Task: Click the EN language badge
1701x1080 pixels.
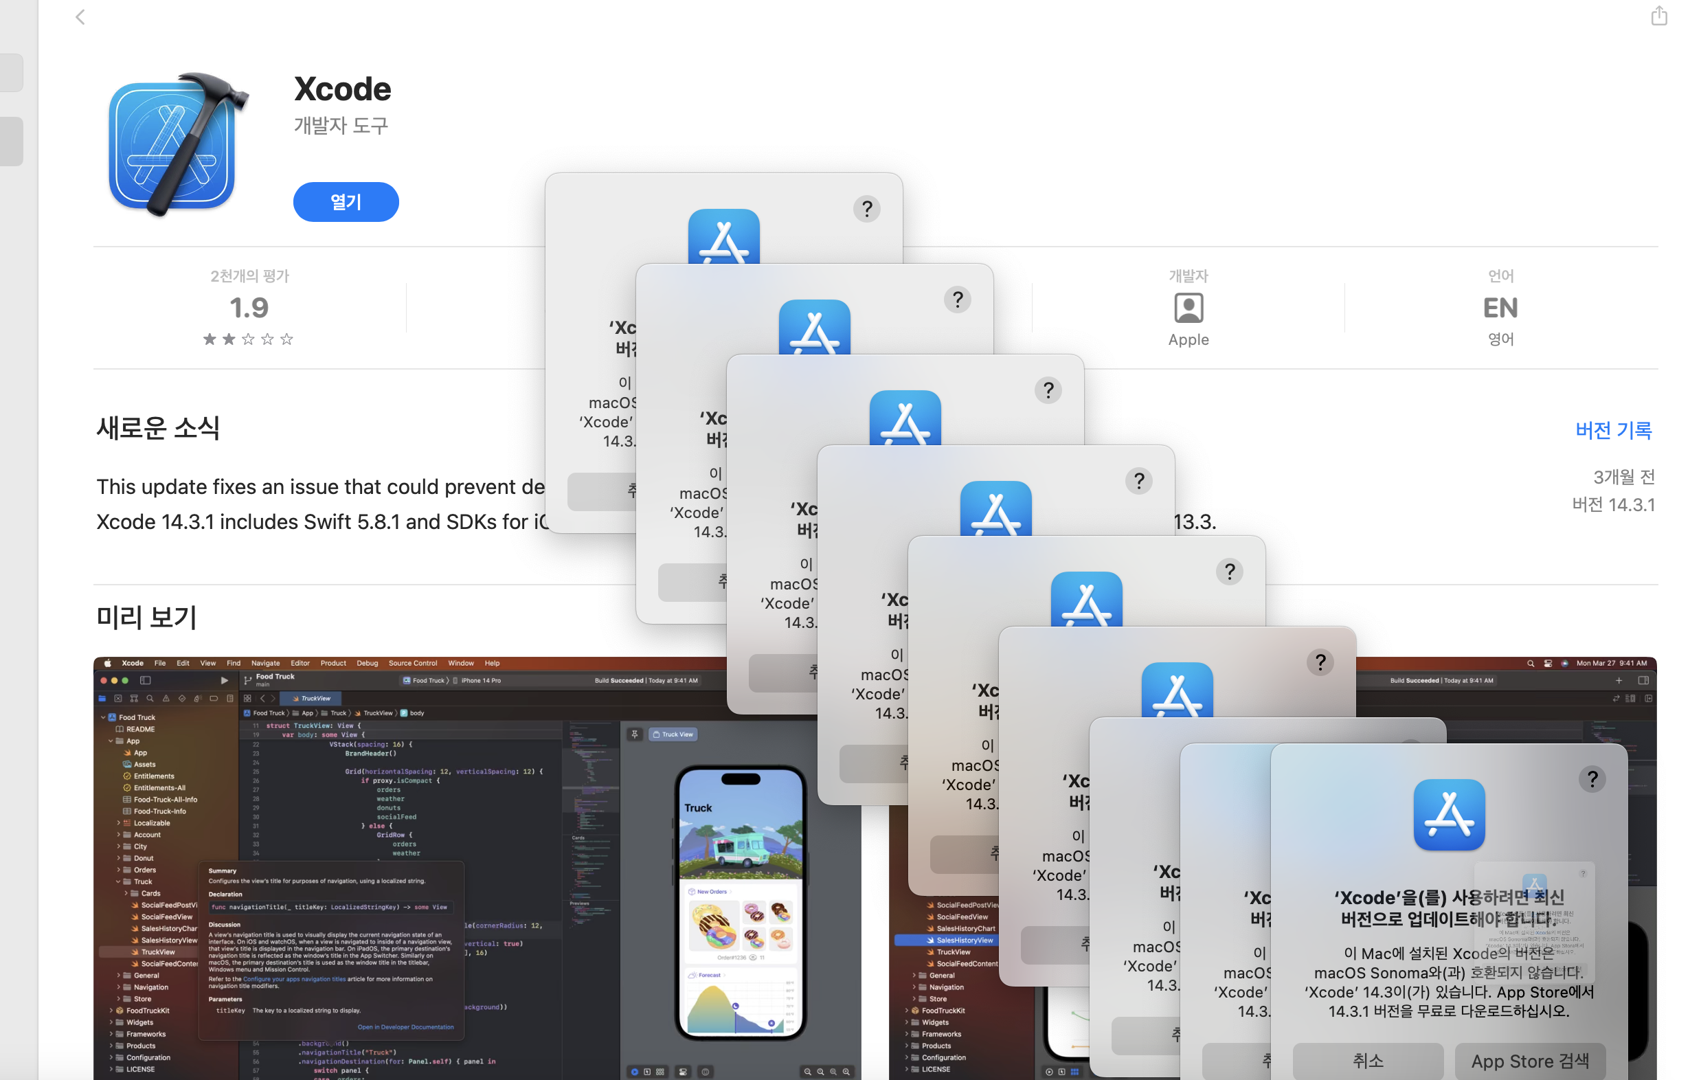Action: click(1500, 308)
